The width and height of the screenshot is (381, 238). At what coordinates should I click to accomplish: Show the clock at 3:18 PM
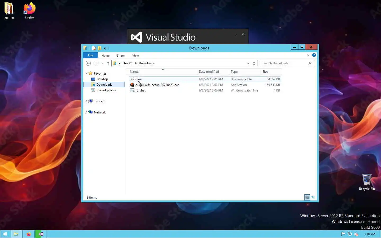(369, 234)
